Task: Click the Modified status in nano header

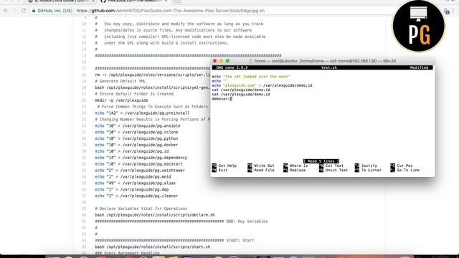Action: pyautogui.click(x=419, y=67)
